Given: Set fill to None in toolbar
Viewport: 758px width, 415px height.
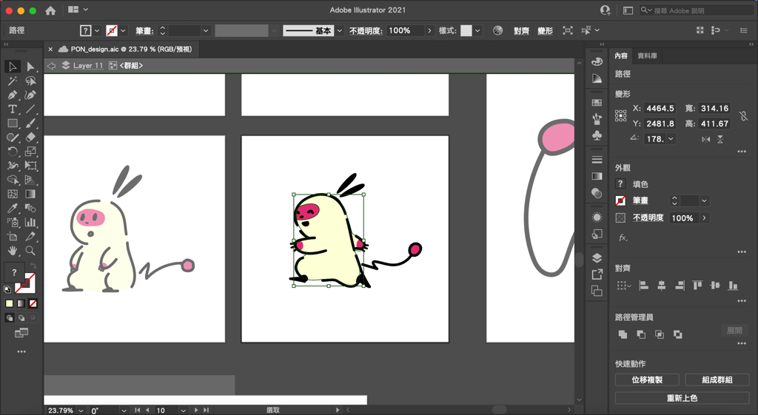Looking at the screenshot, I should [33, 303].
